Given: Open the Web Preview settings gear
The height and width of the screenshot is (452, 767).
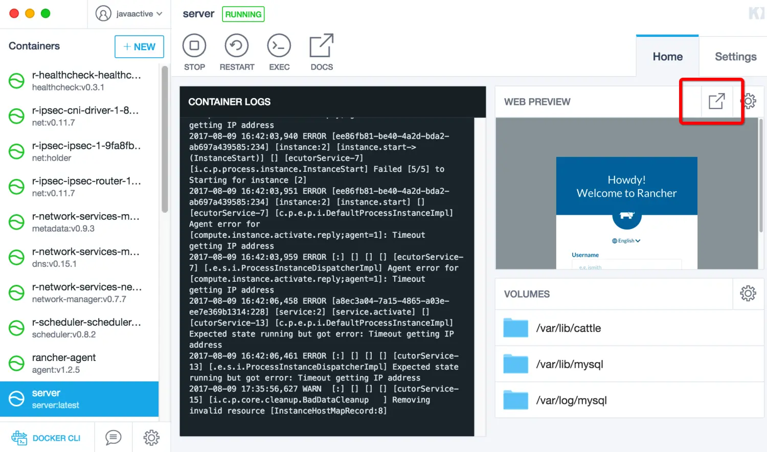Looking at the screenshot, I should [749, 101].
